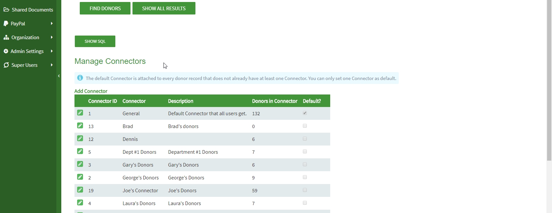Open the Admin Settings menu item
This screenshot has height=213, width=552.
pyautogui.click(x=28, y=51)
